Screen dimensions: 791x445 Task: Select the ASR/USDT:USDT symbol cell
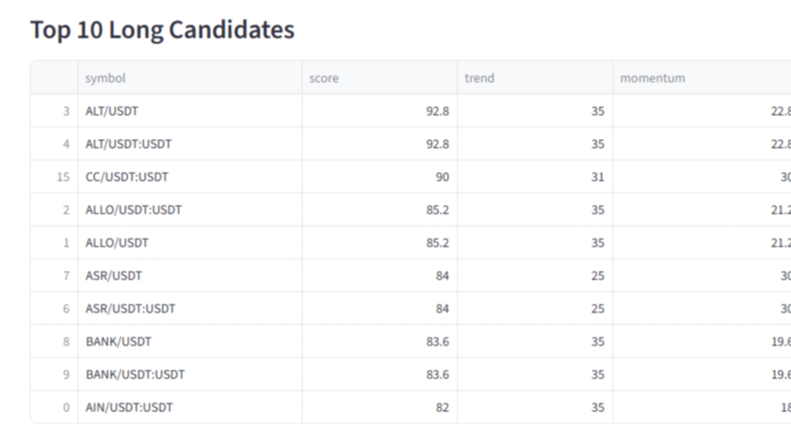[x=190, y=308]
